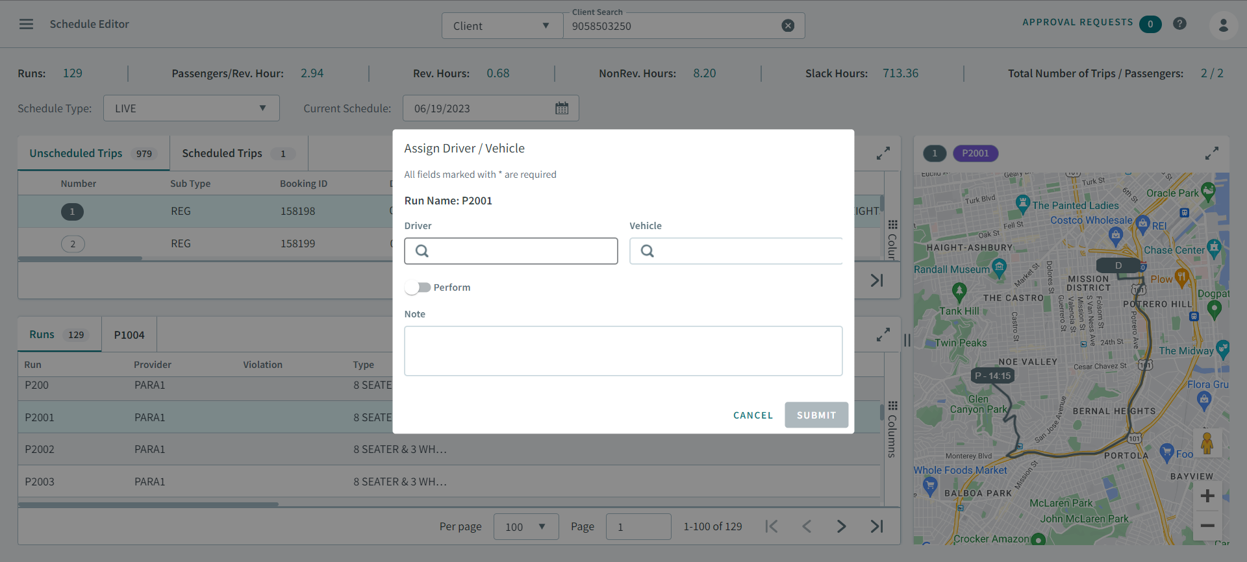Zoom out on the map
This screenshot has width=1247, height=562.
1207,525
